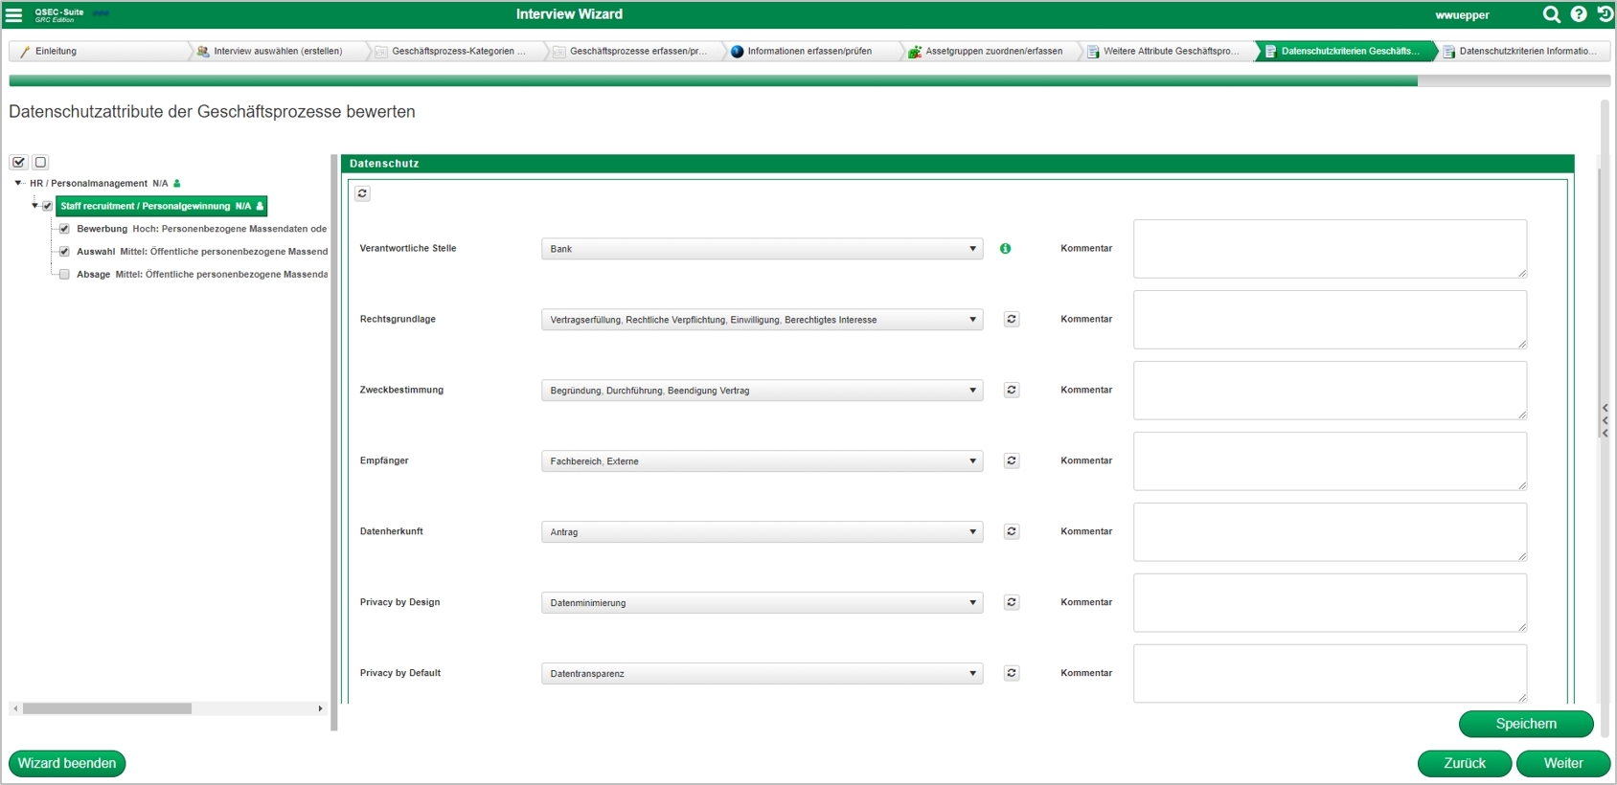Click the tree scrollbar's right arrow
Viewport: 1617px width, 785px height.
(320, 709)
